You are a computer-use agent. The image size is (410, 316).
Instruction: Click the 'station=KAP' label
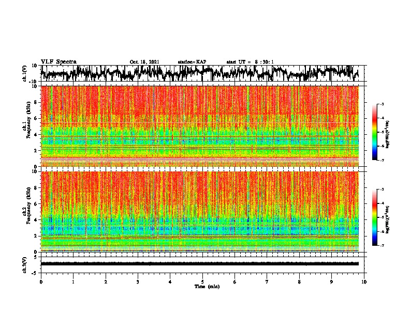pyautogui.click(x=192, y=62)
